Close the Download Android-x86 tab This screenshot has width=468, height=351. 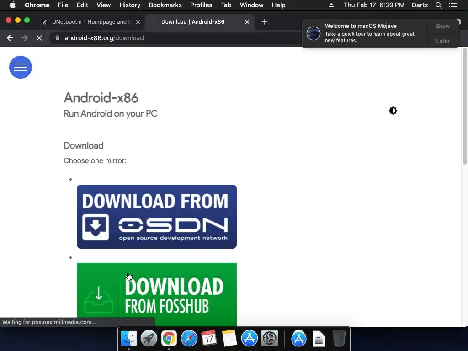point(247,22)
